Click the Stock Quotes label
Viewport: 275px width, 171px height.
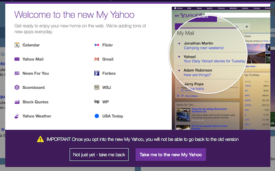point(35,102)
